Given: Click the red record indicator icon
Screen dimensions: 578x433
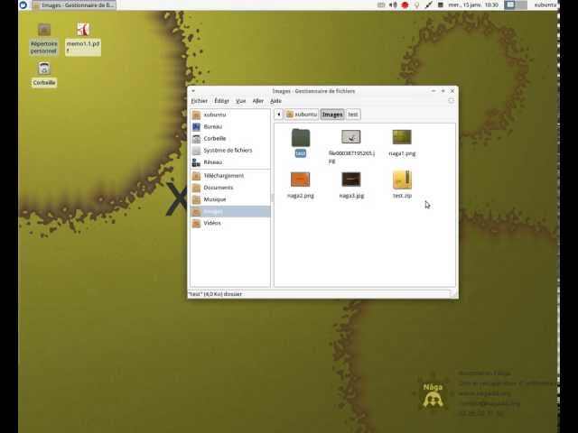Looking at the screenshot, I should point(405,5).
